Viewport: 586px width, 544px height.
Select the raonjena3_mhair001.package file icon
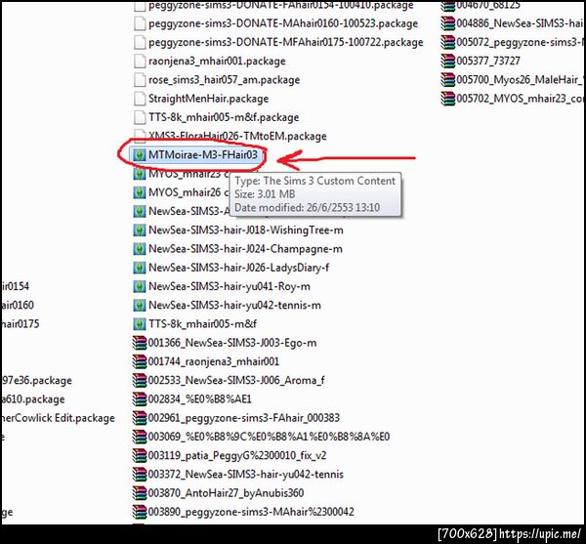(x=140, y=61)
